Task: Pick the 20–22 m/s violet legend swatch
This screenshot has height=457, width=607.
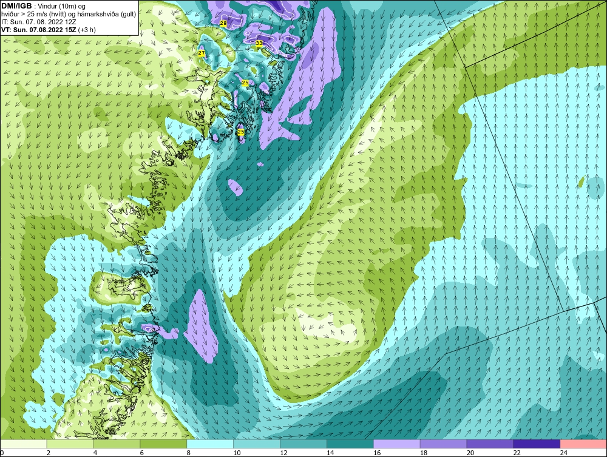Action: click(490, 444)
